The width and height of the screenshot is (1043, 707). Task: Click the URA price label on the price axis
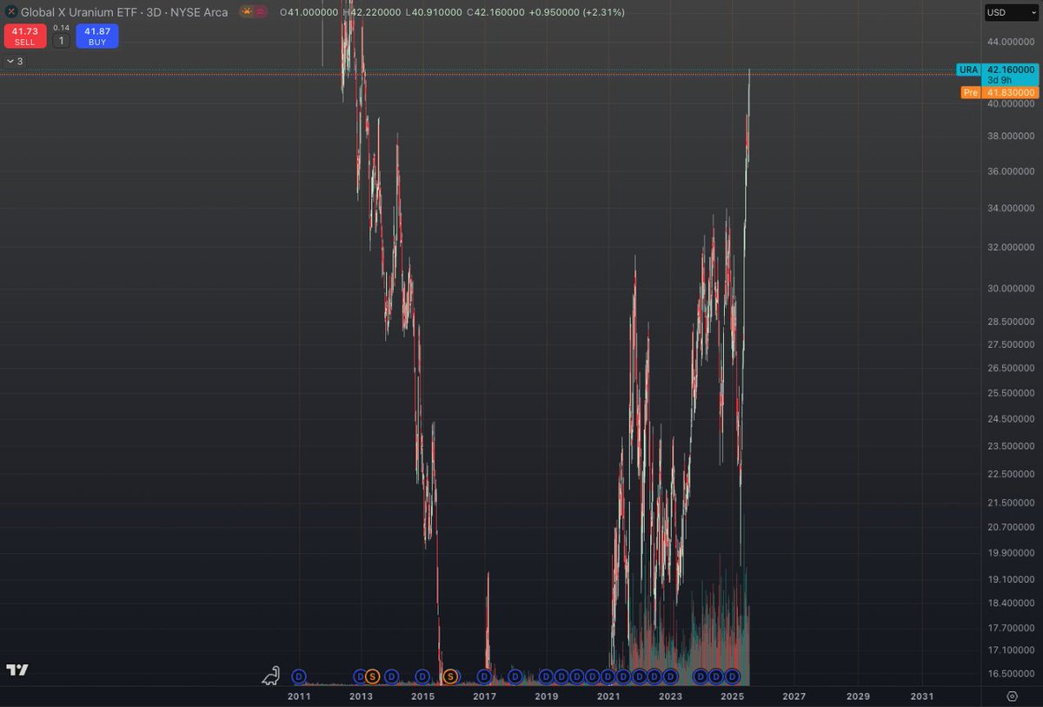coord(967,69)
